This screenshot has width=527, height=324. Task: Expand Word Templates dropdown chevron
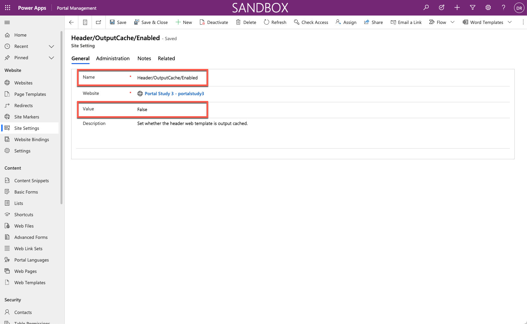coord(510,22)
